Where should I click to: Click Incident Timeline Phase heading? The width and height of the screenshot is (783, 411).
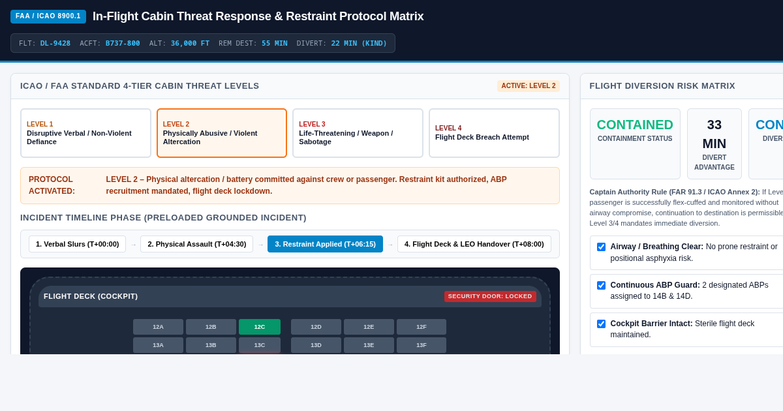163,218
